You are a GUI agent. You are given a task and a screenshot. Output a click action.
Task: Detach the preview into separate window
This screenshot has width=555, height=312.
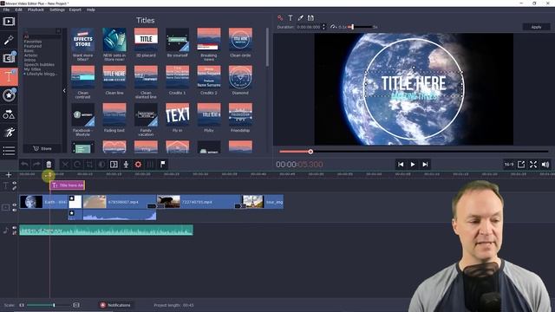click(521, 165)
